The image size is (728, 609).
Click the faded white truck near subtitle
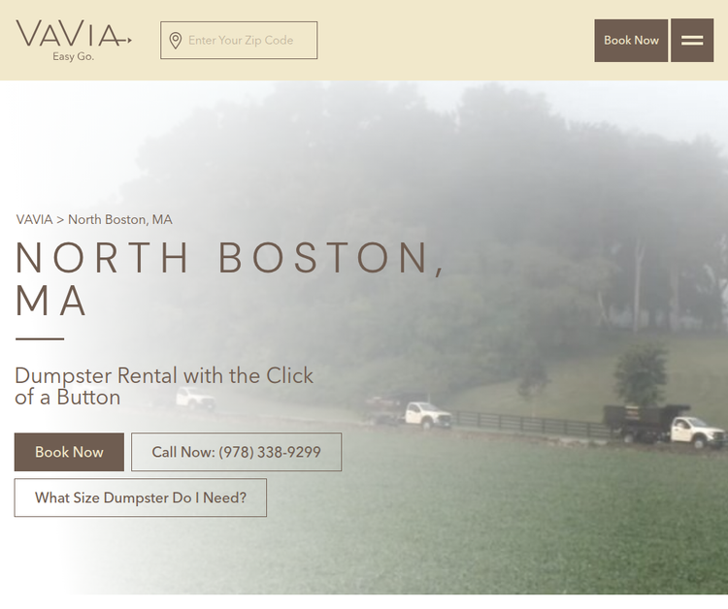(195, 398)
